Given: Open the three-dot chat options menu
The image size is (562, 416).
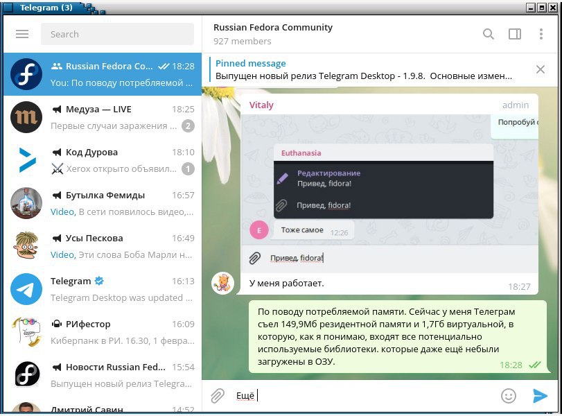Looking at the screenshot, I should [x=541, y=34].
